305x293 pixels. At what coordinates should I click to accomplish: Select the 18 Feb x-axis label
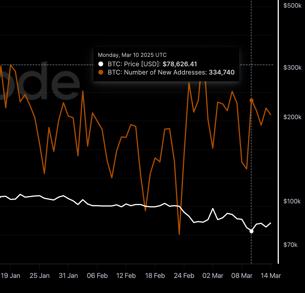(155, 276)
